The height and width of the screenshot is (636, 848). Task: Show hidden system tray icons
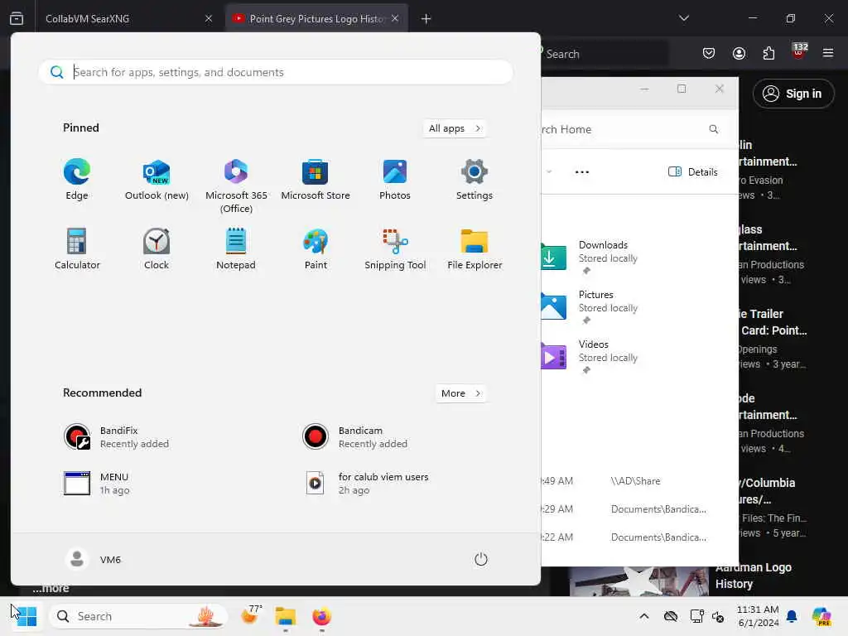[x=644, y=616]
